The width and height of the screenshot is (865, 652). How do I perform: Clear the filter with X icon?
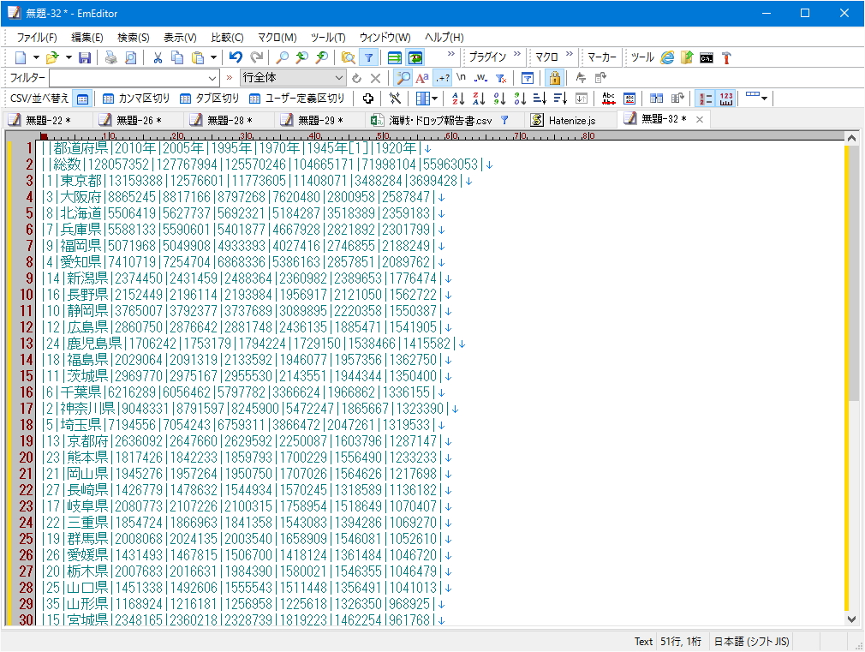[376, 78]
